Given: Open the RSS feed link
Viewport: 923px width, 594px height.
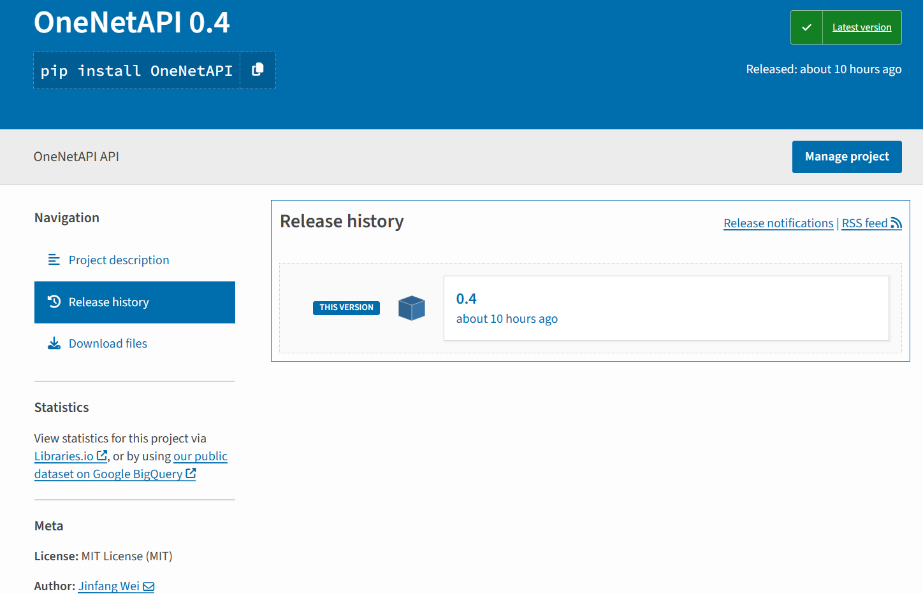Looking at the screenshot, I should pos(871,223).
